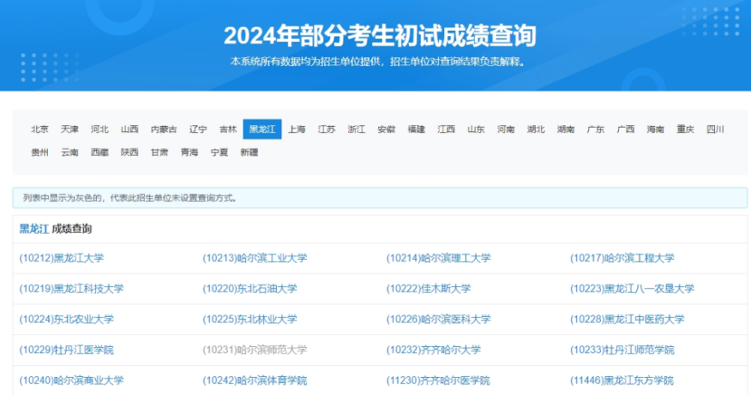Image resolution: width=751 pixels, height=395 pixels.
Task: Select 贵州 in second row
Action: pos(40,152)
